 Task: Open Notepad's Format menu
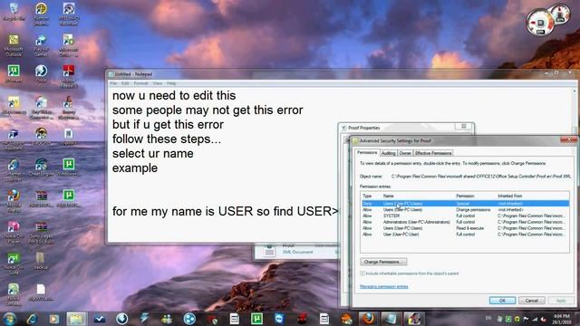(x=140, y=83)
